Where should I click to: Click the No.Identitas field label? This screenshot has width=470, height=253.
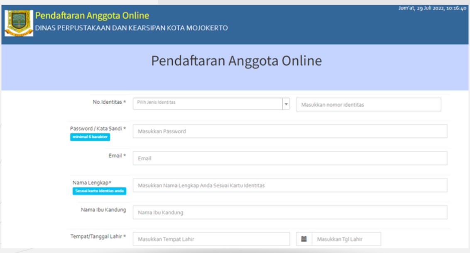(x=109, y=102)
